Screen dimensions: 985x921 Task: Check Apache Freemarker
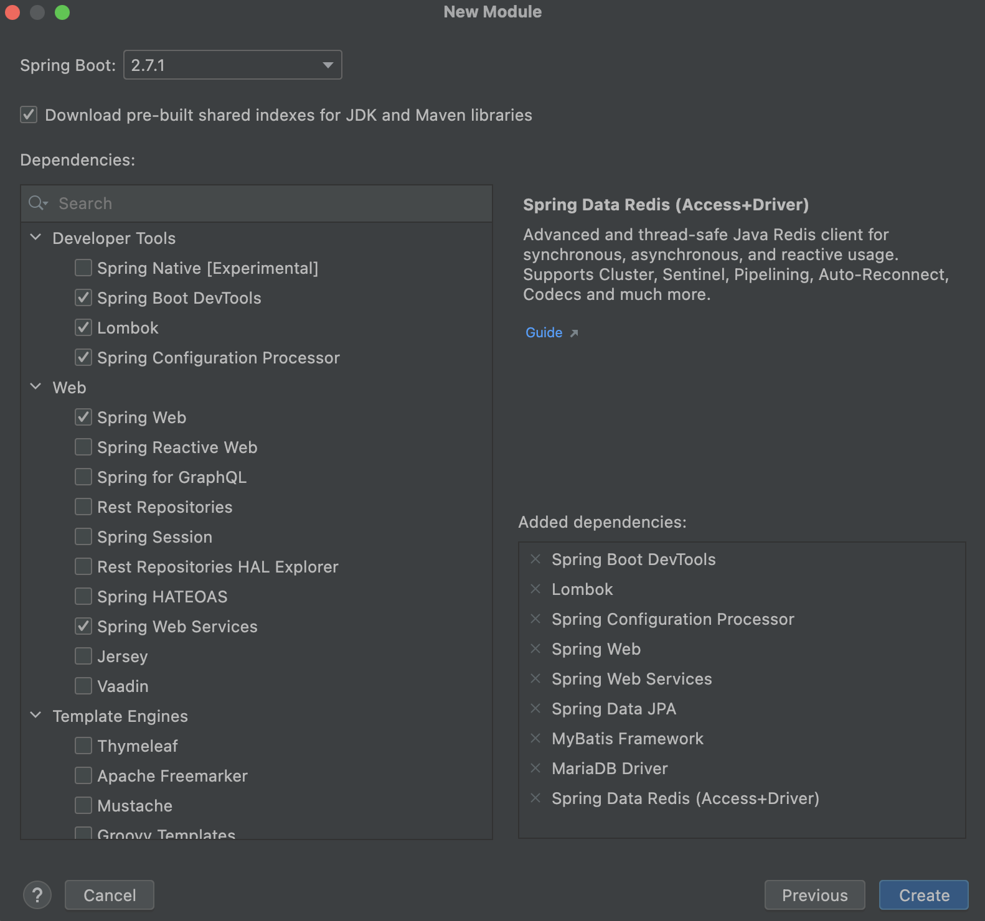(83, 775)
